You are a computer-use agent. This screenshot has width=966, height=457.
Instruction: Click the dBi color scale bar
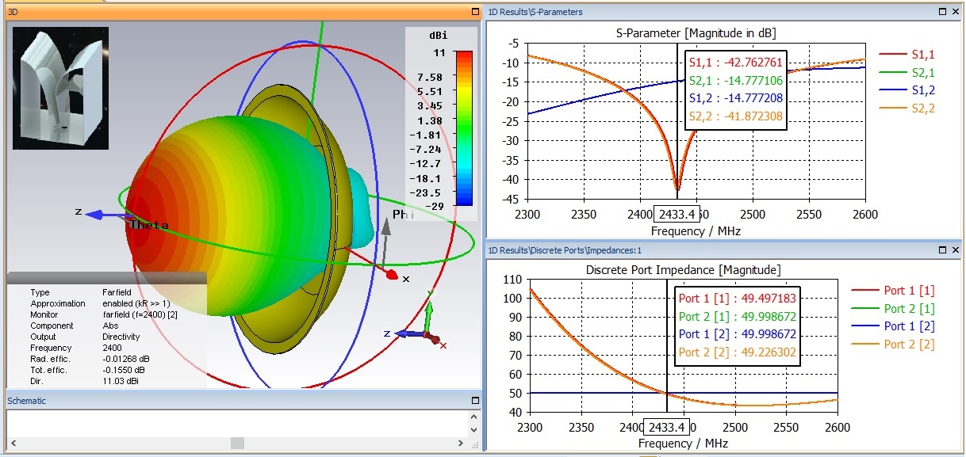[x=466, y=128]
